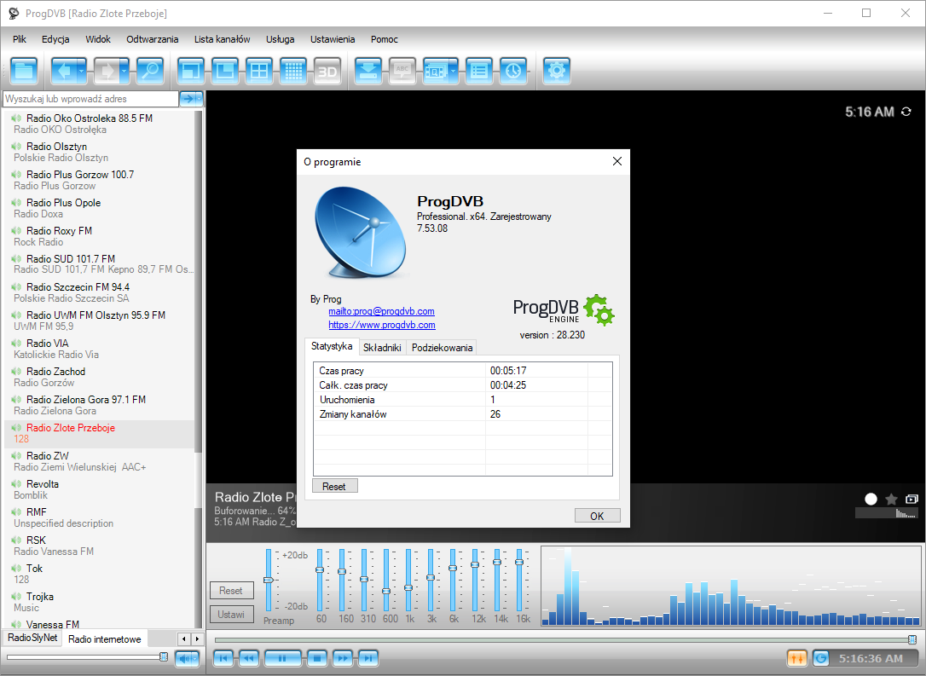This screenshot has width=926, height=676.
Task: Open settings via the gear toolbar icon
Action: [557, 71]
